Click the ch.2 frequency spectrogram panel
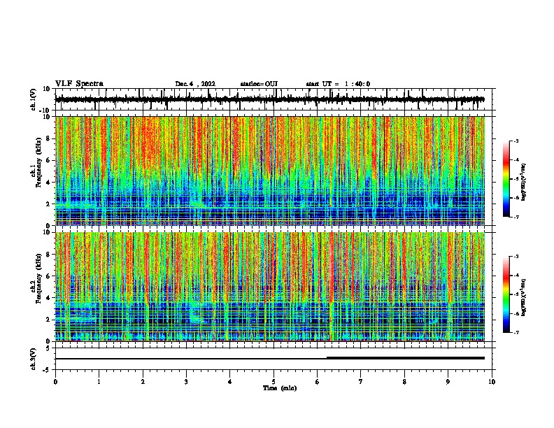The image size is (554, 428). tap(270, 287)
